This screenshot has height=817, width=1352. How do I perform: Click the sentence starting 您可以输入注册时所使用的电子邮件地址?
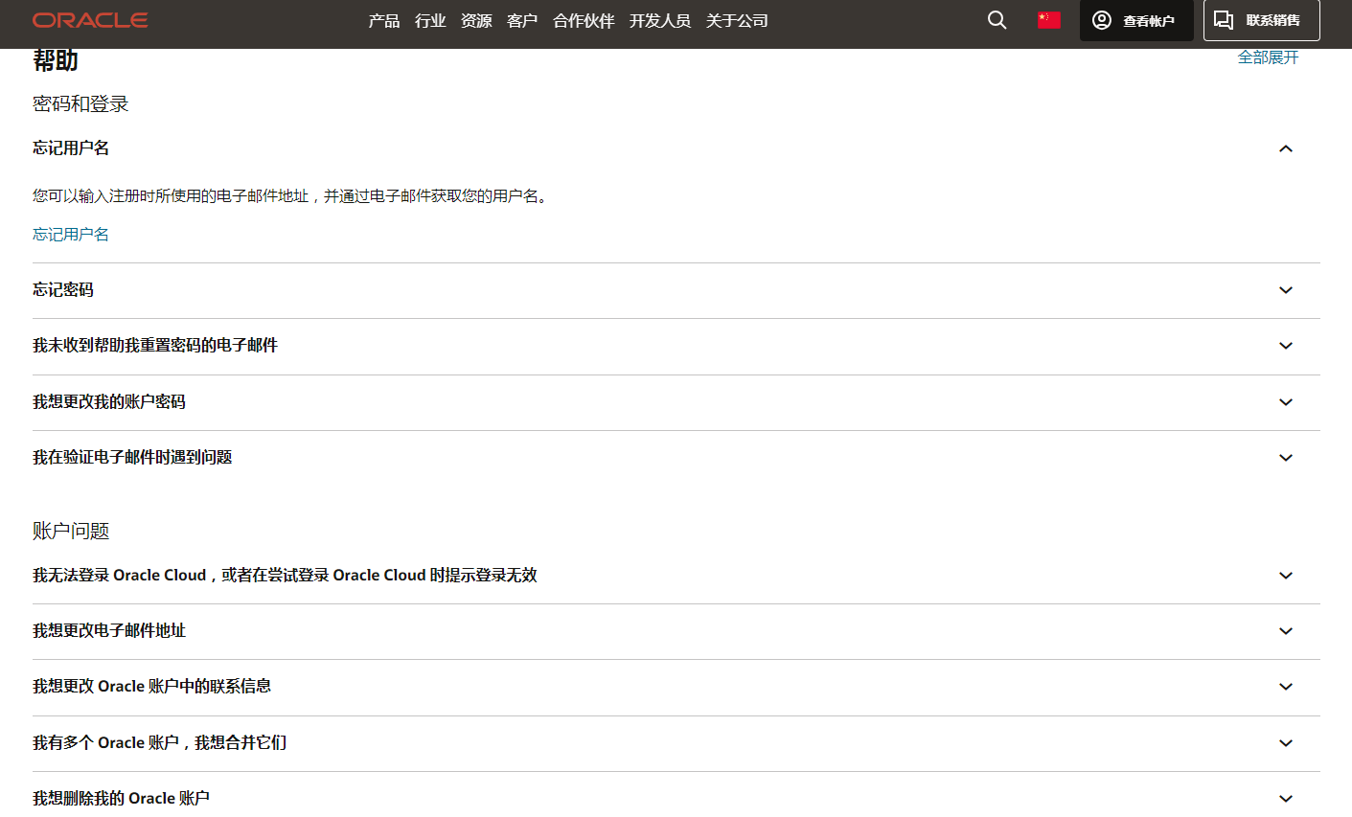[x=291, y=195]
